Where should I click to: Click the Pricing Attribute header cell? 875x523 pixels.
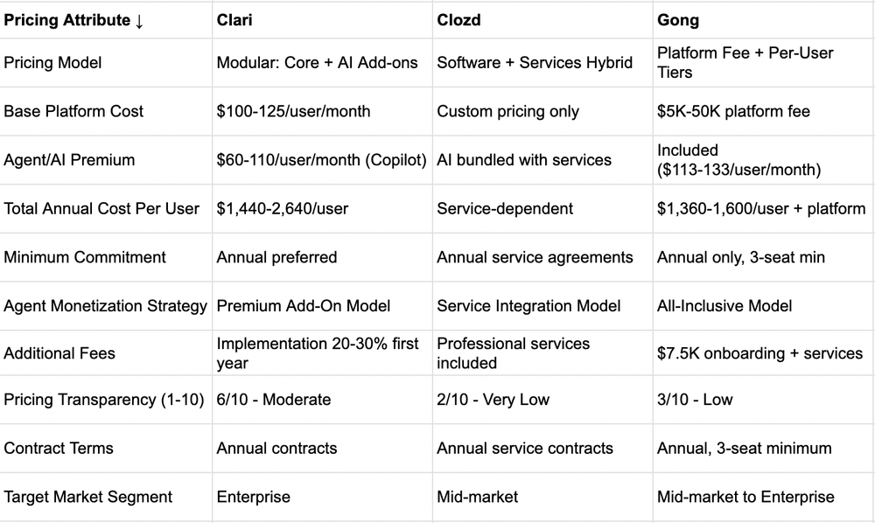point(106,20)
